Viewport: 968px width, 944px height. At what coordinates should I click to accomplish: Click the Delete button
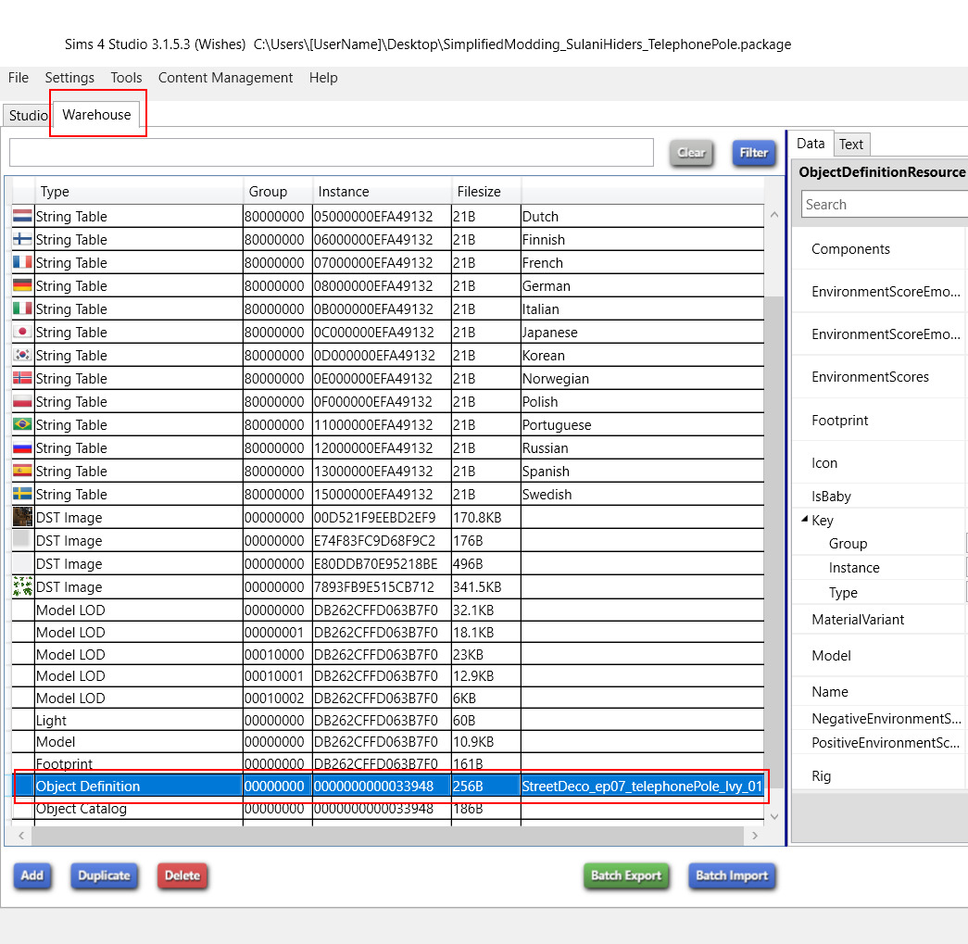(182, 875)
